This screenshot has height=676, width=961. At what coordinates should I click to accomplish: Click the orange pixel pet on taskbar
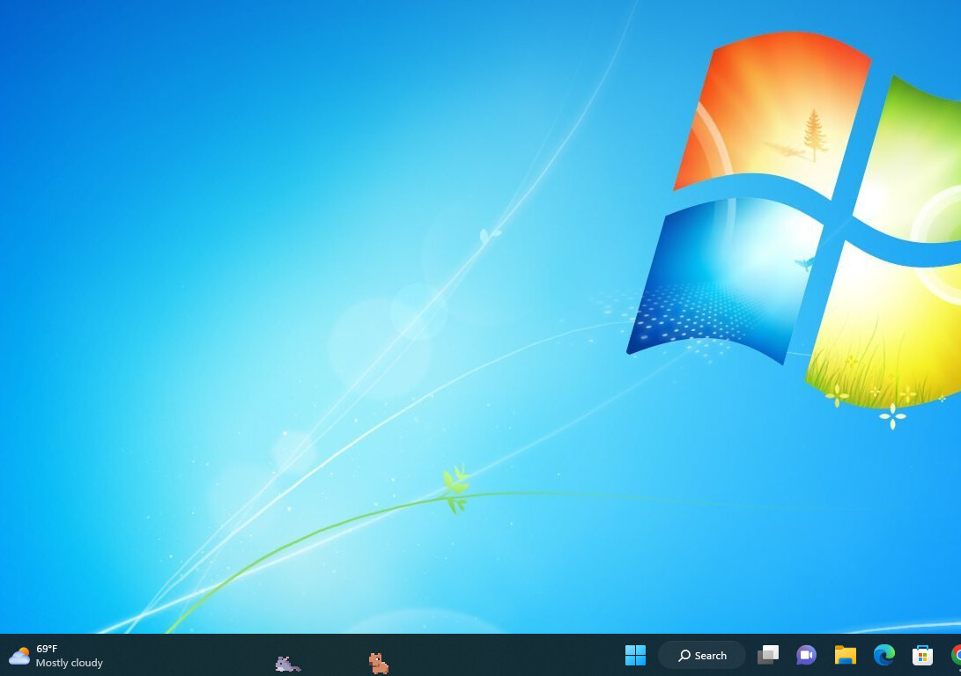379,663
